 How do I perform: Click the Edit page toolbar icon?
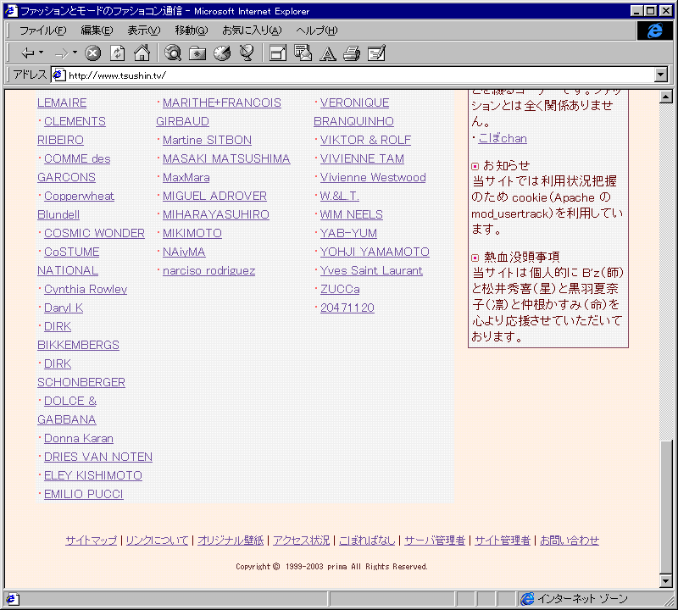pyautogui.click(x=376, y=53)
